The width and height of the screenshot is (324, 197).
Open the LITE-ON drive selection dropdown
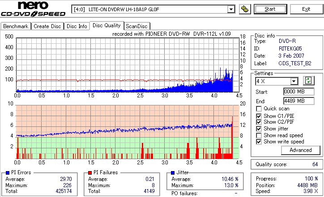pos(231,9)
